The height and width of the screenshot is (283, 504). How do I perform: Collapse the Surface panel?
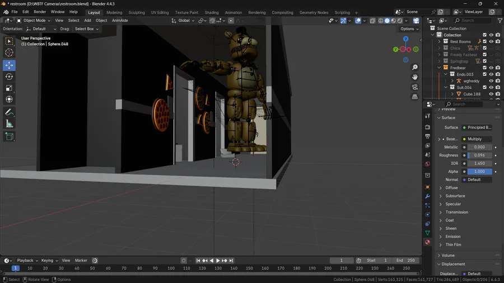[x=439, y=118]
